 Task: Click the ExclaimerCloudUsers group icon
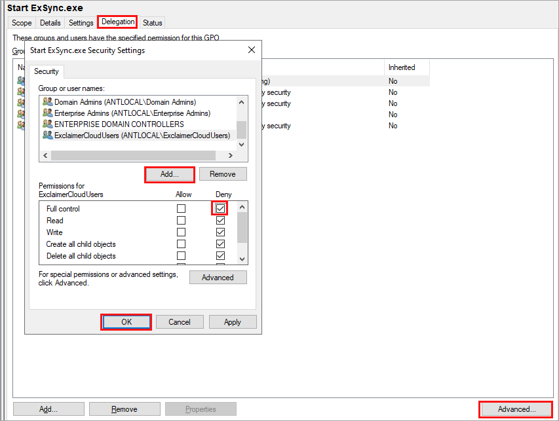[x=47, y=135]
